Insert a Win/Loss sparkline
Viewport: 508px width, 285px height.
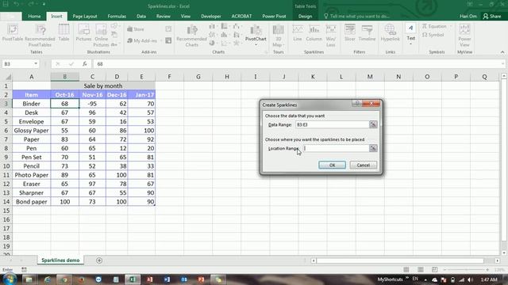tap(331, 36)
